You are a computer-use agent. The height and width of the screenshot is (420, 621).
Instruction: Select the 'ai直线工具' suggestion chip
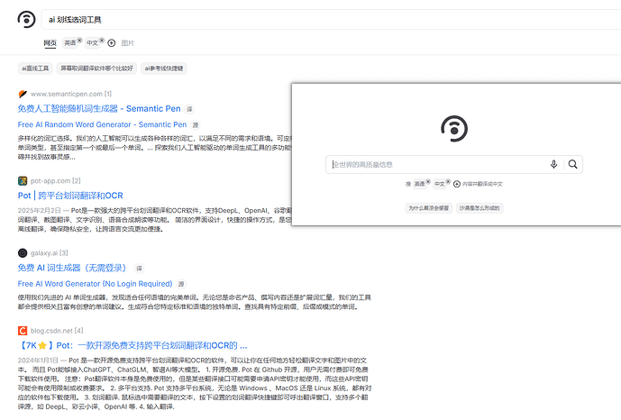point(35,68)
